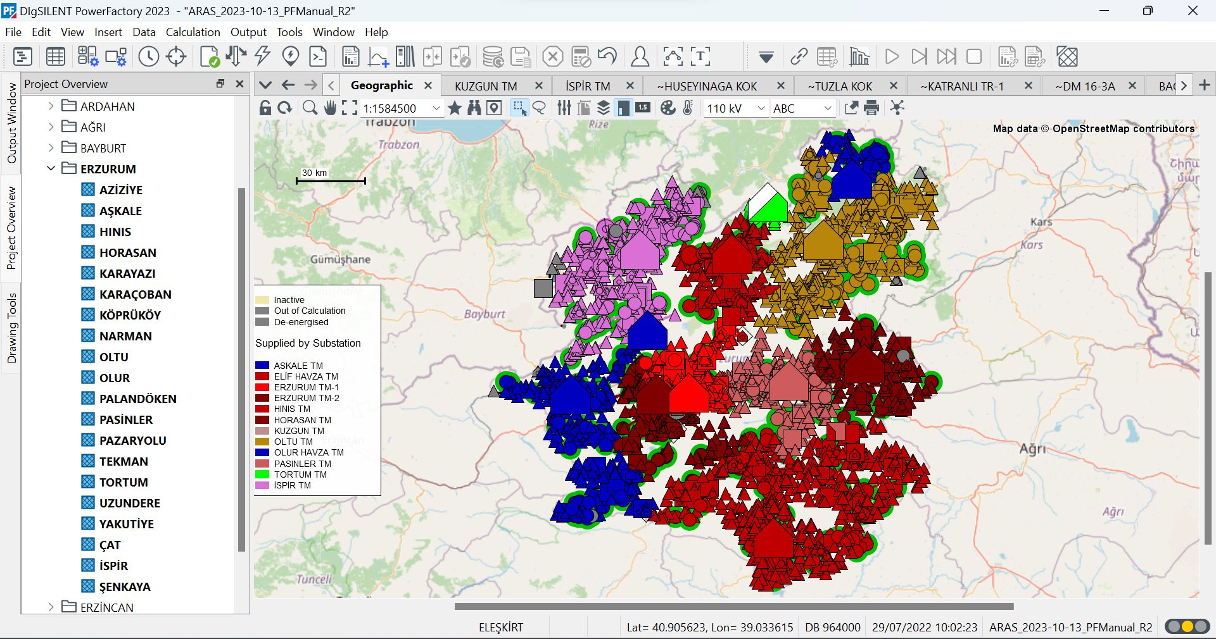Image resolution: width=1216 pixels, height=639 pixels.
Task: Click the map printer icon
Action: [x=871, y=108]
